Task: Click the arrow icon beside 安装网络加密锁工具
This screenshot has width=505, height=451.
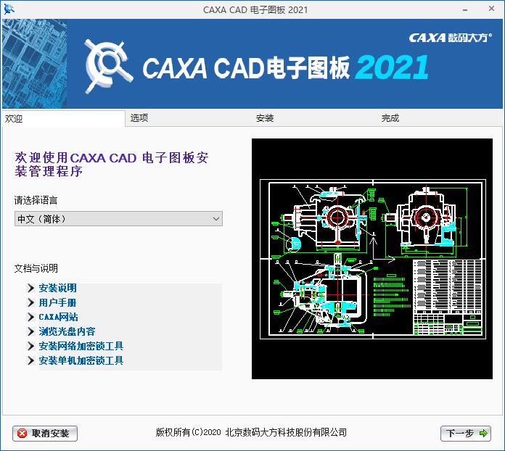Action: (30, 346)
